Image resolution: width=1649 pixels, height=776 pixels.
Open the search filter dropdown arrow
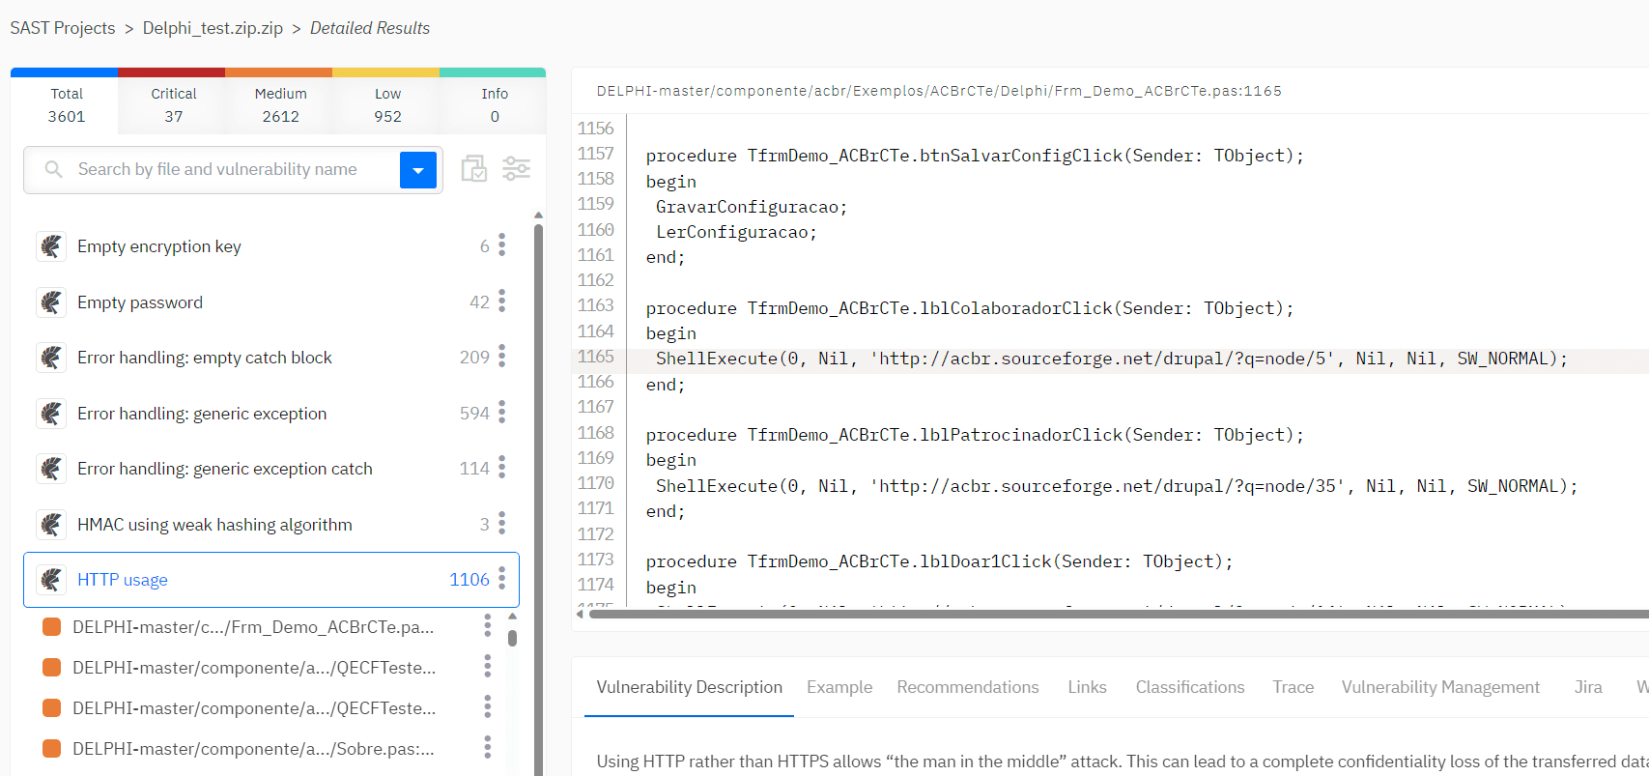pos(418,170)
